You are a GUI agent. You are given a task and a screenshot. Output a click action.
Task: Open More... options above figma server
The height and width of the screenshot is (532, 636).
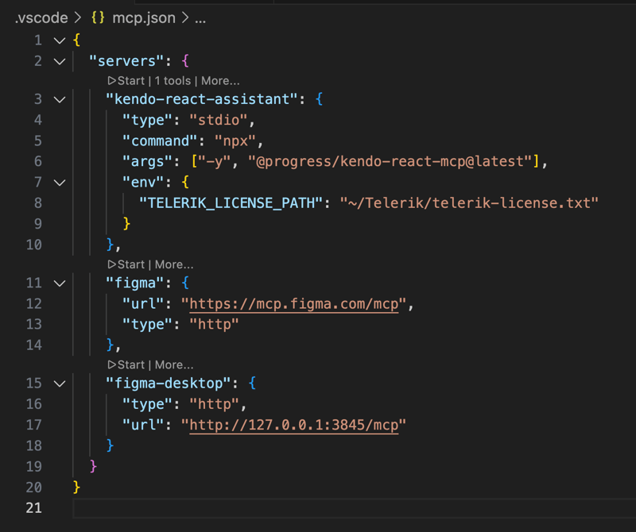tap(173, 264)
